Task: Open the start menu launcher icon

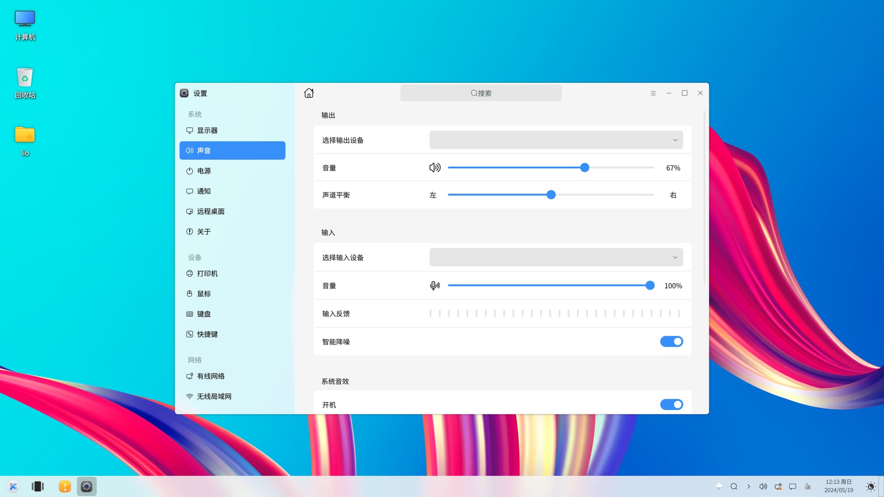Action: pyautogui.click(x=13, y=486)
